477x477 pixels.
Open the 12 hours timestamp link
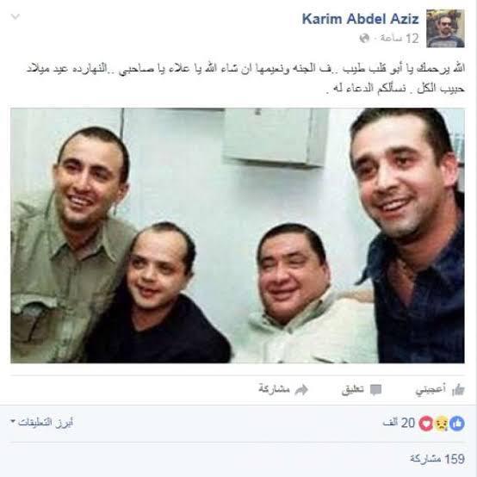pos(400,39)
